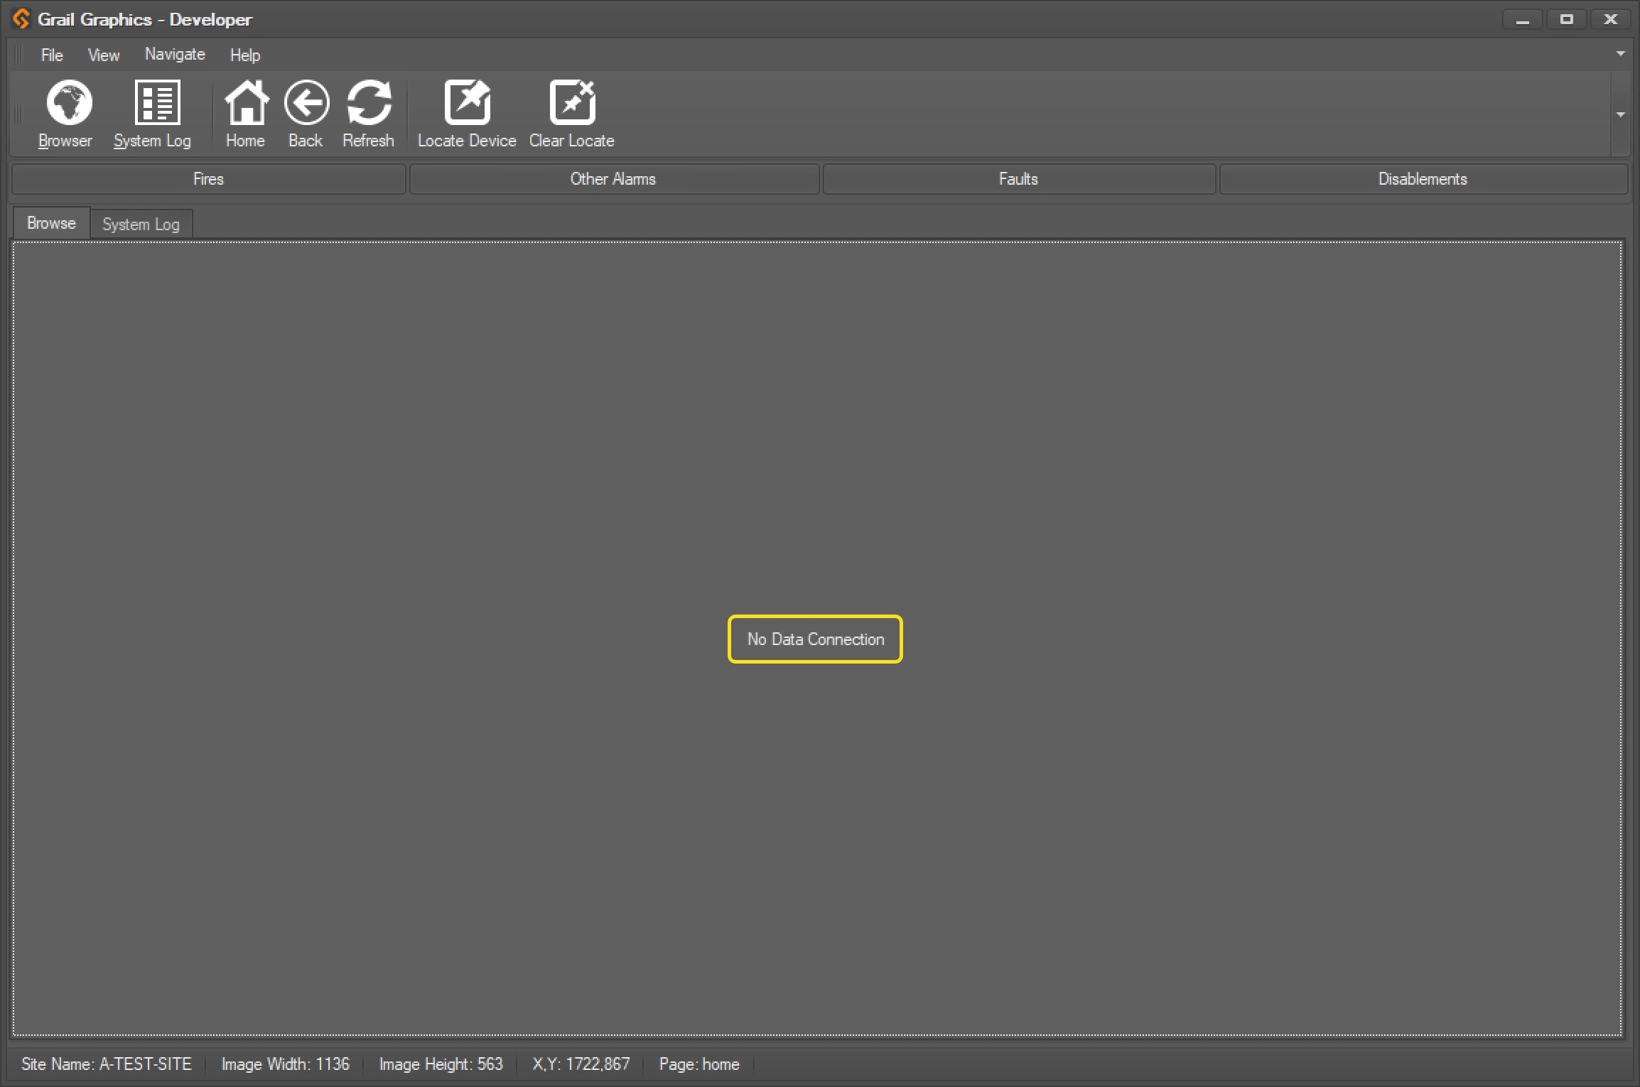Navigate to the Home page icon
This screenshot has height=1087, width=1640.
coord(244,114)
